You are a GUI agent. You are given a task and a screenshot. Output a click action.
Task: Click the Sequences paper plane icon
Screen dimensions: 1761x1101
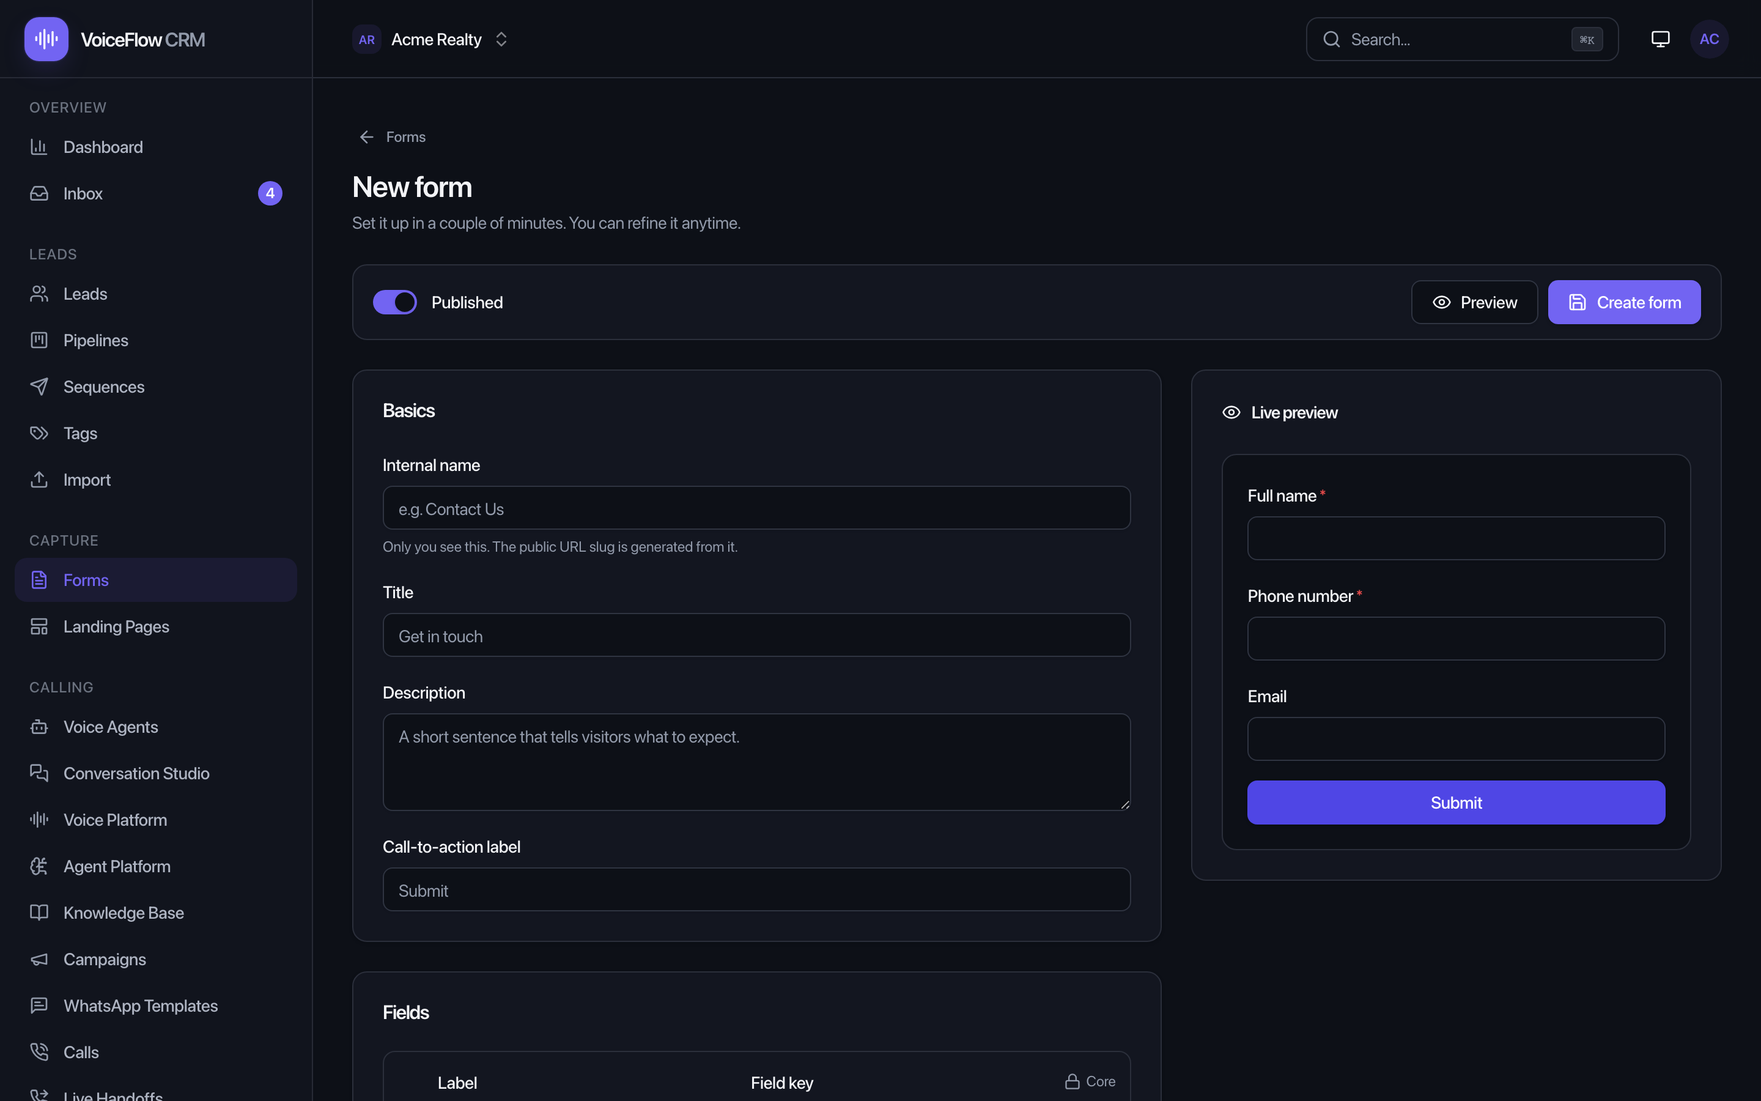click(39, 387)
